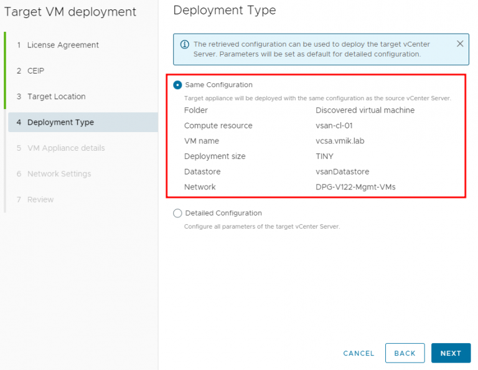
Task: Click the 'Deployment Type' page heading
Action: 224,11
